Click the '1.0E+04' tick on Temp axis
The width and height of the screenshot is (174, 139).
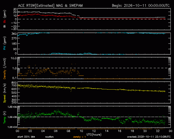click(12, 127)
